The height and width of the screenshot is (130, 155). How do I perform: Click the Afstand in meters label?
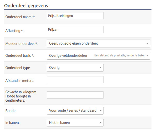click(x=20, y=81)
